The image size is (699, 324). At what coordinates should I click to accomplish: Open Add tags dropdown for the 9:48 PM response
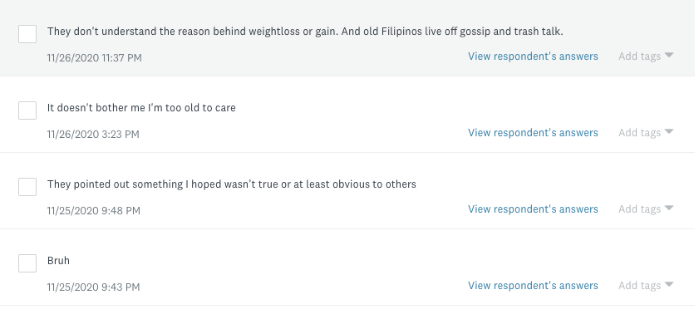pyautogui.click(x=646, y=209)
